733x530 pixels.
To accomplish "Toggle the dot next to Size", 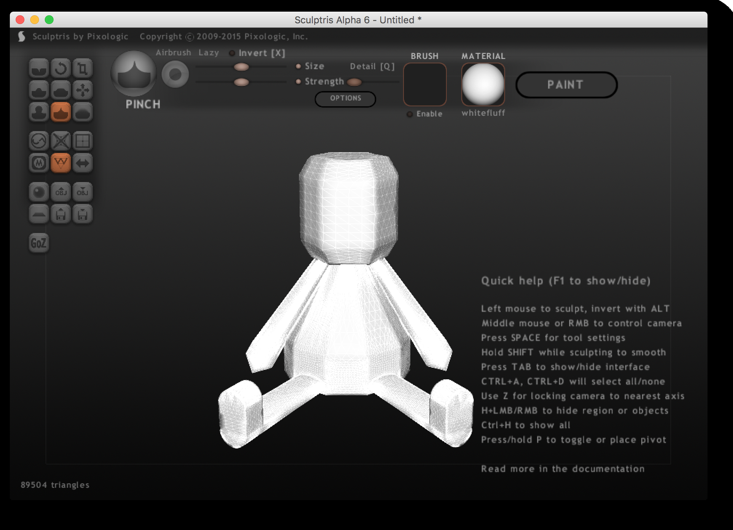I will click(298, 66).
